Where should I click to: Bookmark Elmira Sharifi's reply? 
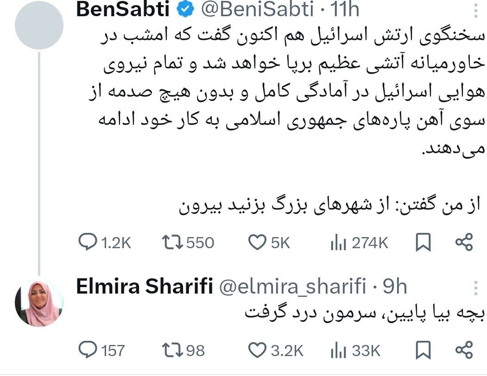423,351
